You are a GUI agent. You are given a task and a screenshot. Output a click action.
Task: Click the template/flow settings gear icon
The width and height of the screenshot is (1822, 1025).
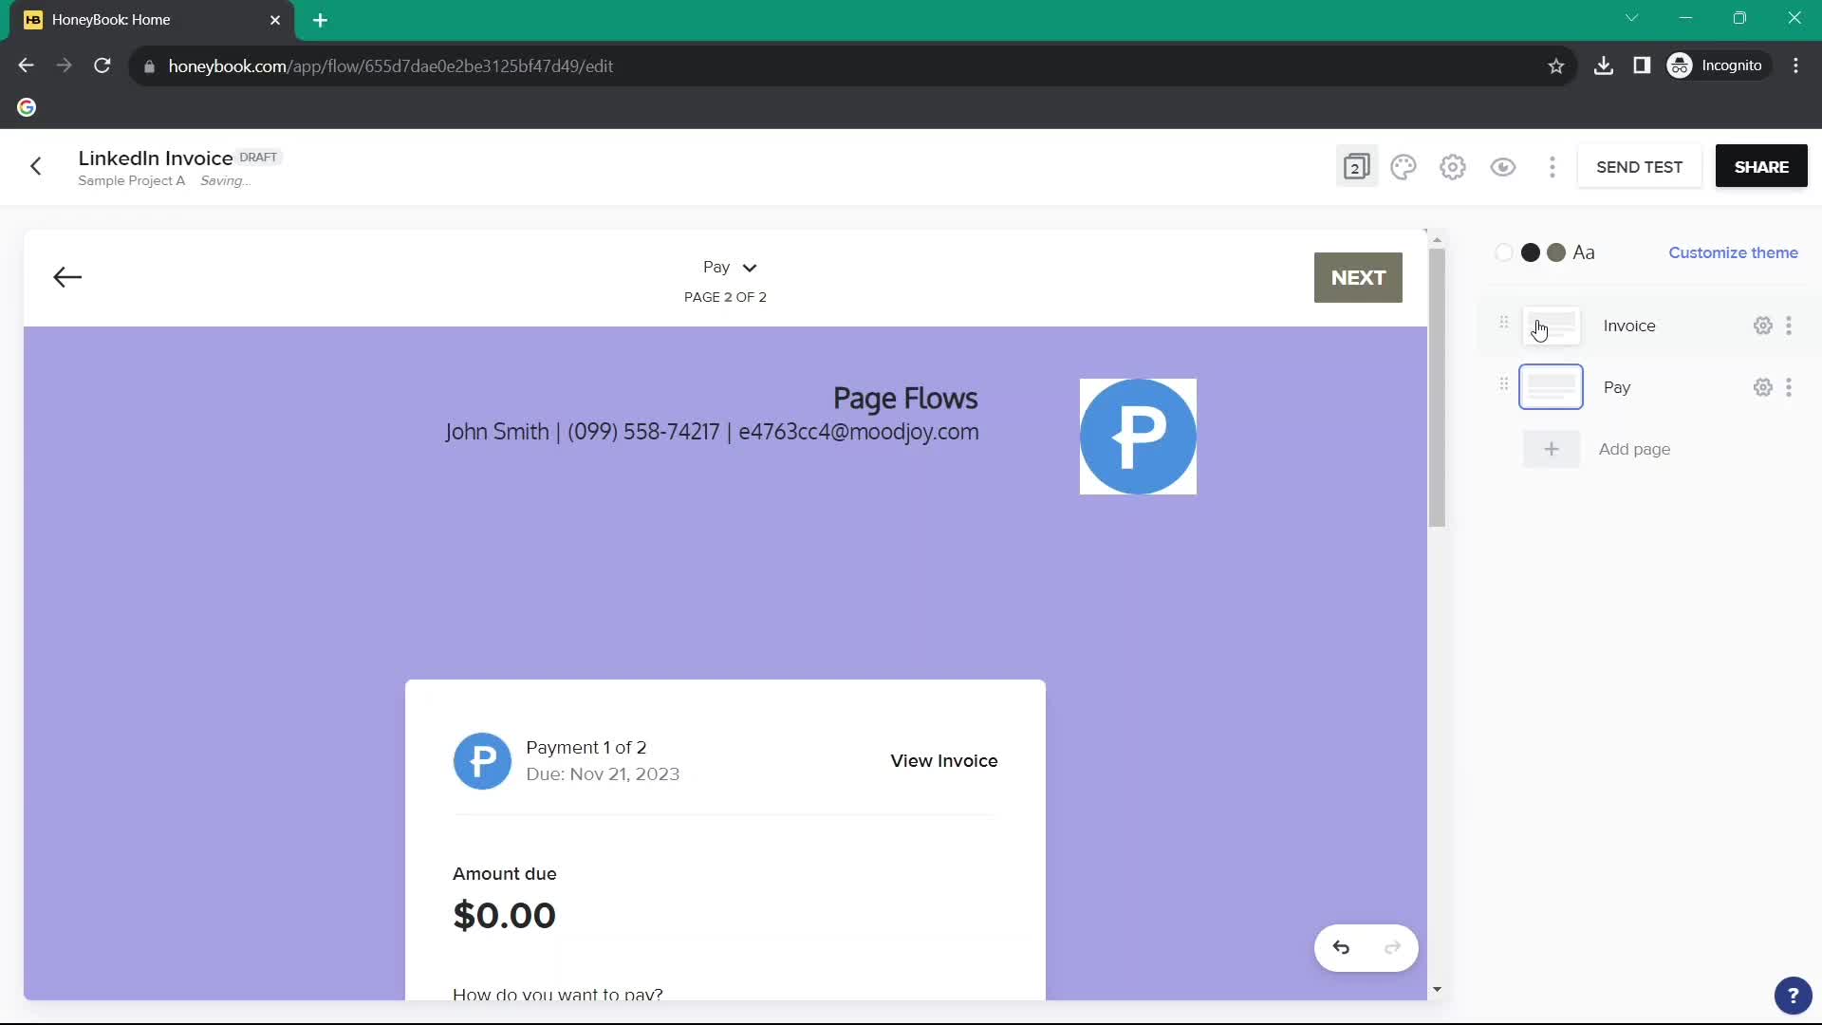click(1453, 166)
